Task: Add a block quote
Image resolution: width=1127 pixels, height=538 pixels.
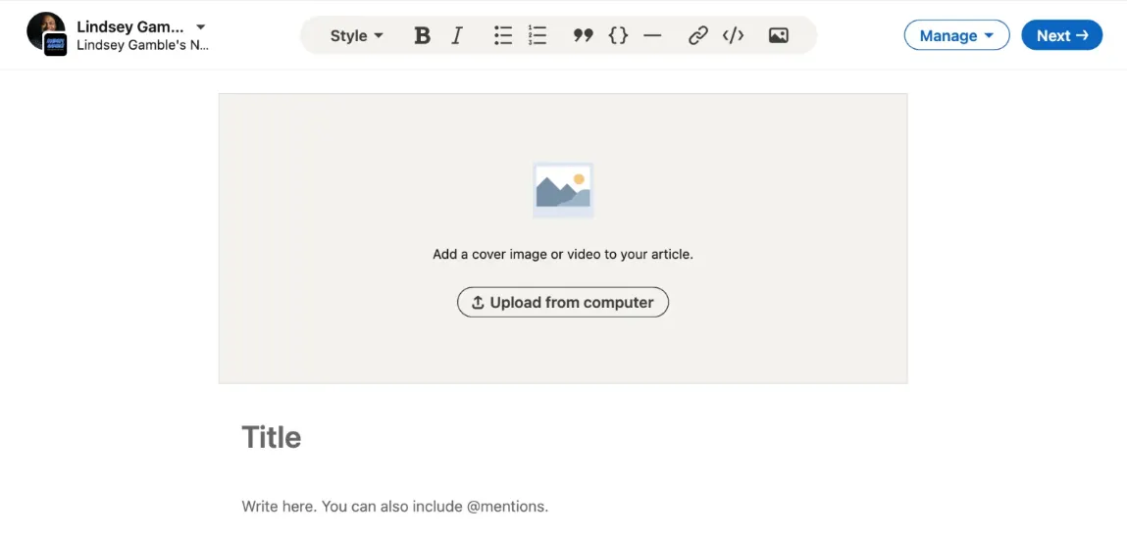Action: pyautogui.click(x=583, y=36)
